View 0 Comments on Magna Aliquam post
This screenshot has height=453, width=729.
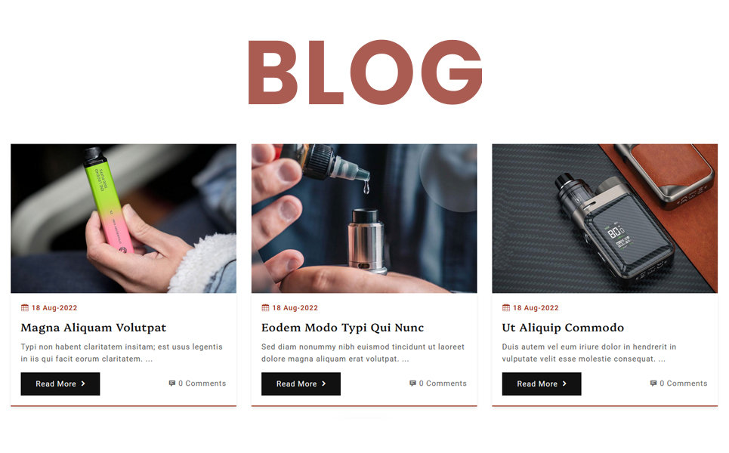[202, 384]
